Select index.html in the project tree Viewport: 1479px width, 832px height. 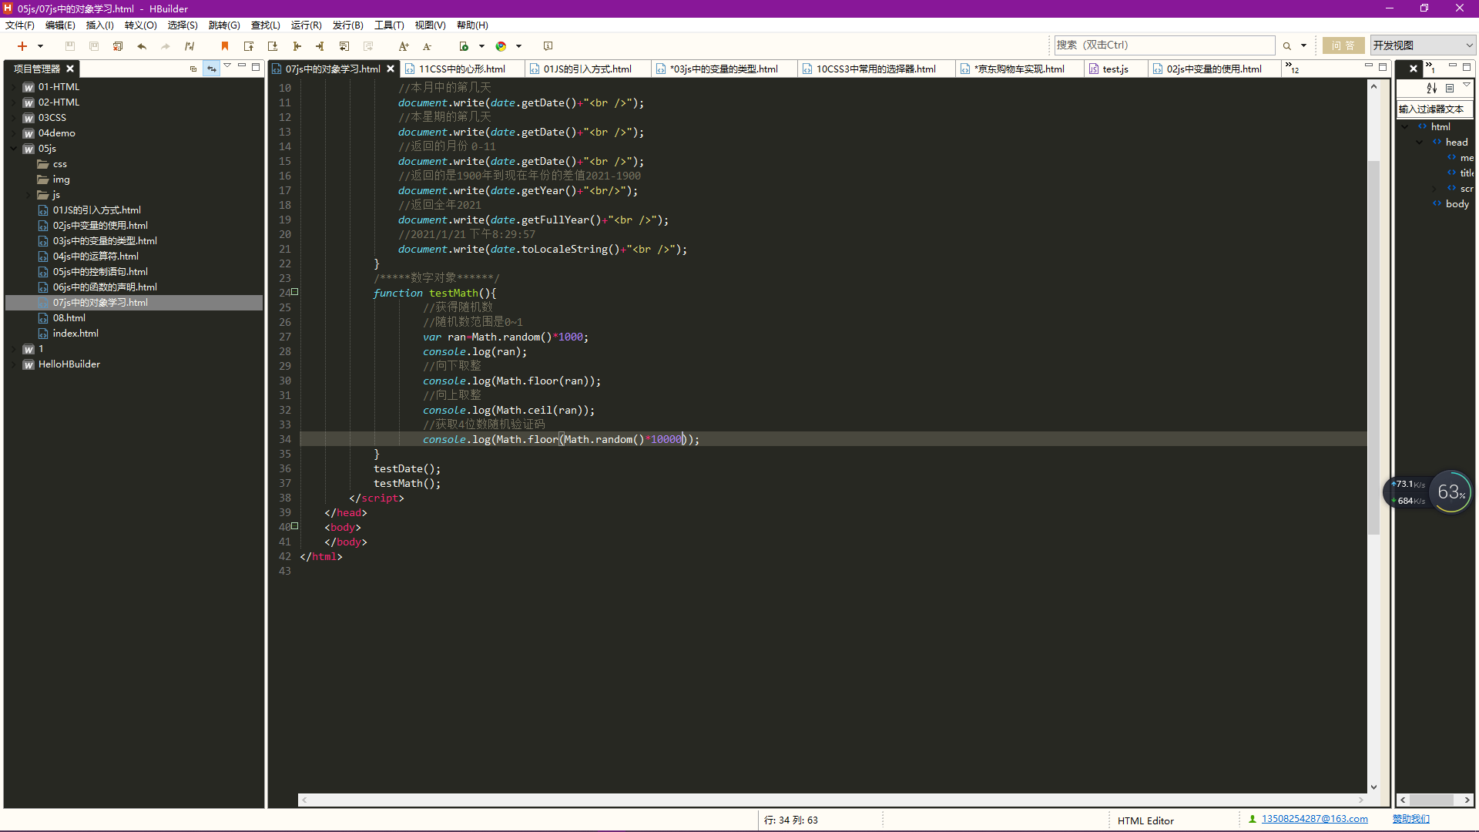click(75, 334)
